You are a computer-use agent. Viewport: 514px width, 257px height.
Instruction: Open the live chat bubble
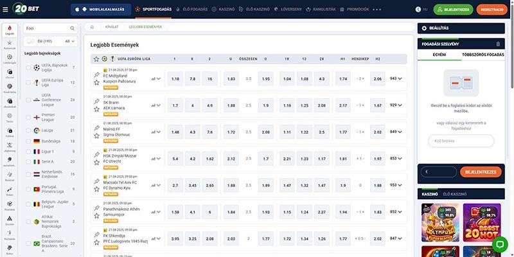click(500, 245)
